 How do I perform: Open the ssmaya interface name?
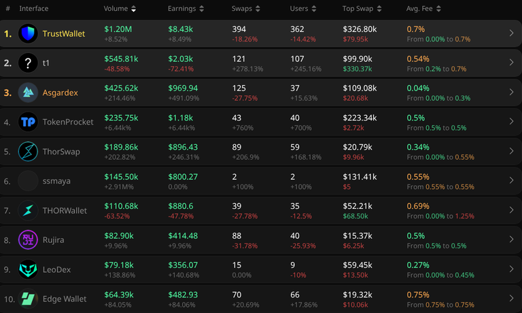point(56,181)
